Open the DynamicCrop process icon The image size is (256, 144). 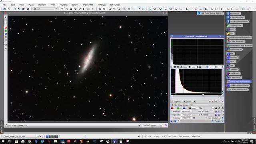[235, 26]
